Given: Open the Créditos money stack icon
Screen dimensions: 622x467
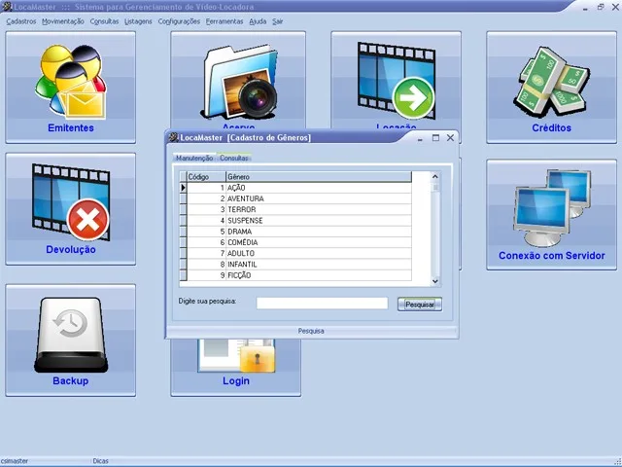Looking at the screenshot, I should coord(551,81).
